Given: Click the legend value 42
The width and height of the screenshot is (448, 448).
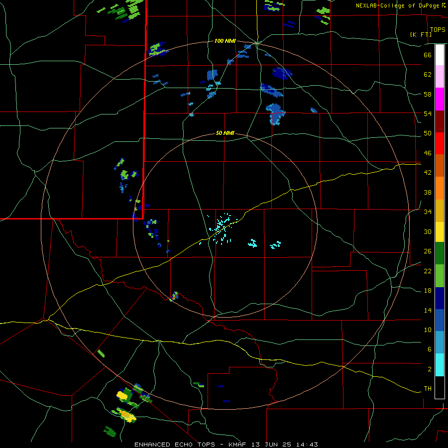Looking at the screenshot, I should coord(428,173).
